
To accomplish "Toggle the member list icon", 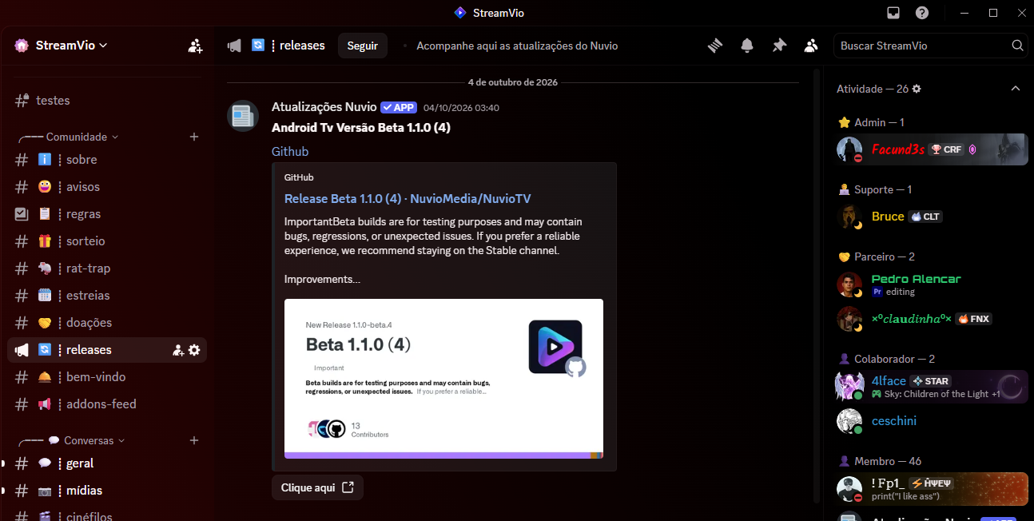I will pyautogui.click(x=811, y=46).
